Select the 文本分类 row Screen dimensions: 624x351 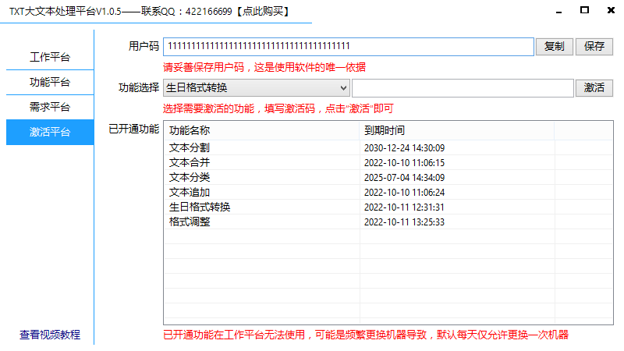tap(388, 177)
